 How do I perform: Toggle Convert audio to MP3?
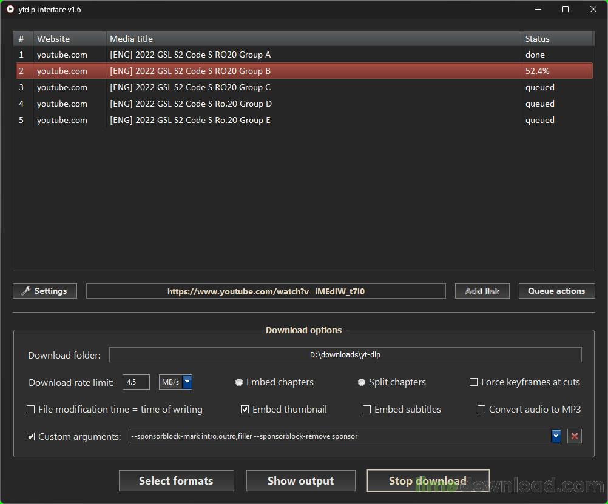(x=481, y=409)
